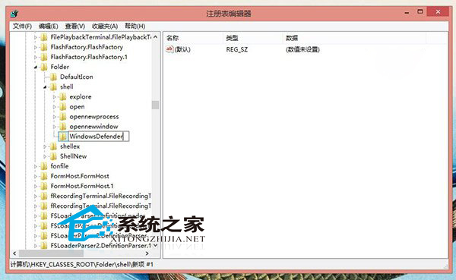Click the REG_SZ type cell
The width and height of the screenshot is (456, 280).
(x=236, y=49)
